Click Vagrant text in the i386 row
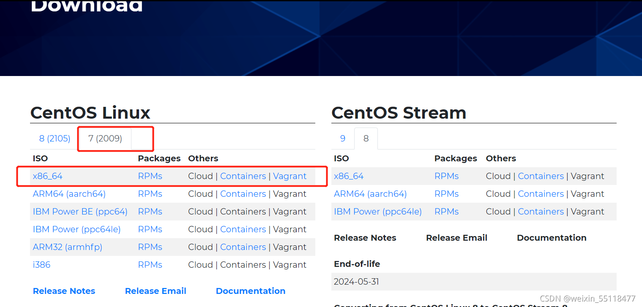Image resolution: width=642 pixels, height=307 pixels. [290, 265]
